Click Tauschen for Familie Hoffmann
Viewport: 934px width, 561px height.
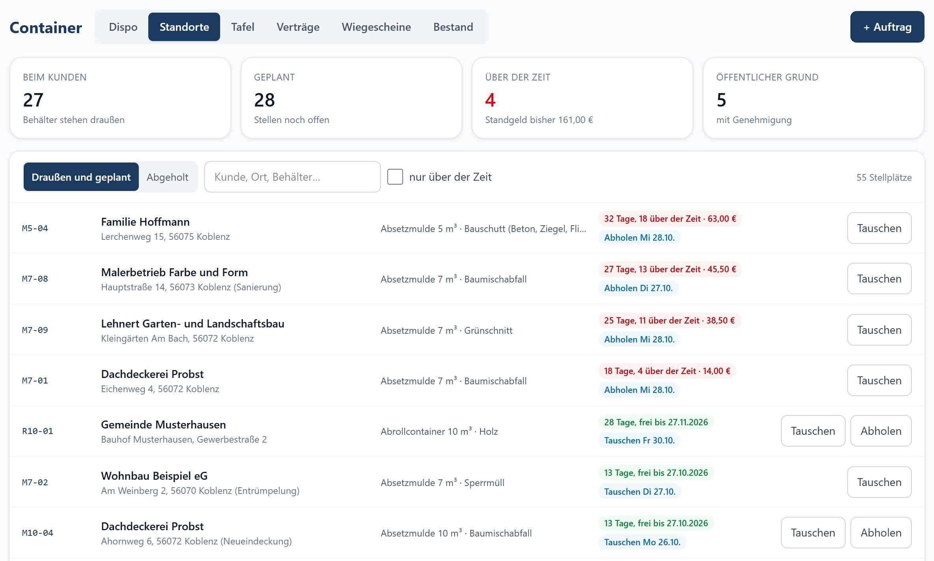coord(879,228)
